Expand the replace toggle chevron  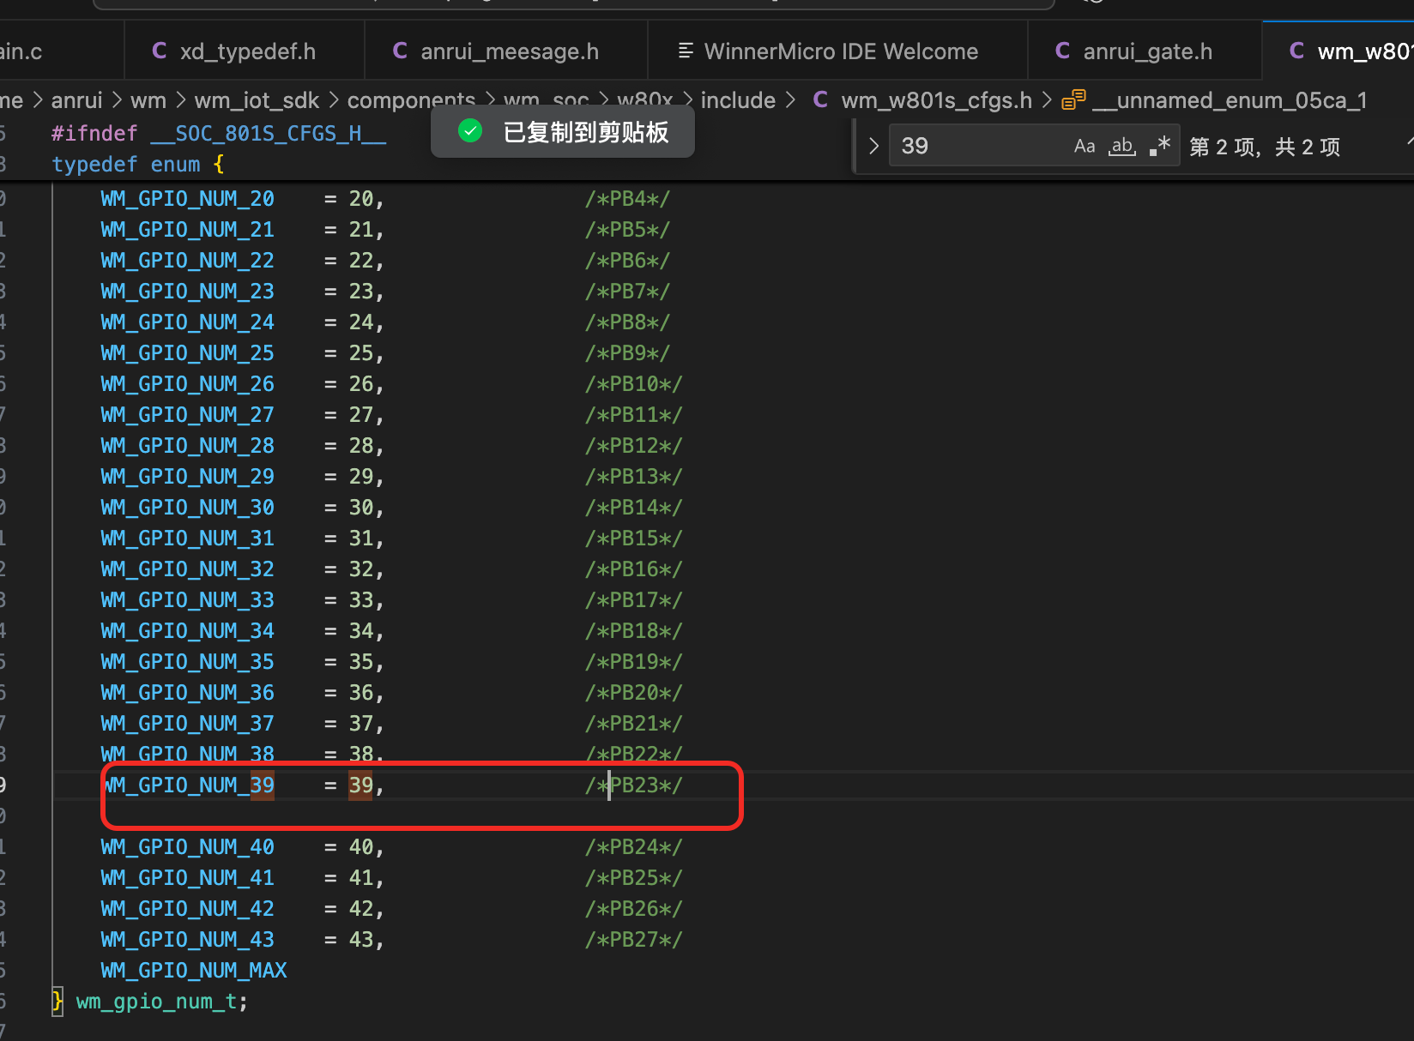(x=873, y=146)
